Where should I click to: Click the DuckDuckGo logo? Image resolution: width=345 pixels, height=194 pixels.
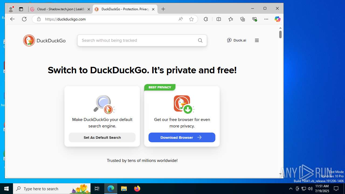(x=44, y=40)
